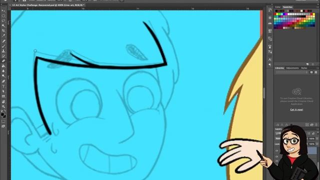Select the Zoom tool in toolbar
320x180 pixels.
(3, 106)
